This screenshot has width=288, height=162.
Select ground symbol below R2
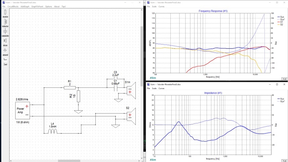[78, 112]
